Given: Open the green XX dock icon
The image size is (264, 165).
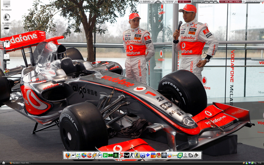Looking at the screenshot, I should tap(111, 155).
